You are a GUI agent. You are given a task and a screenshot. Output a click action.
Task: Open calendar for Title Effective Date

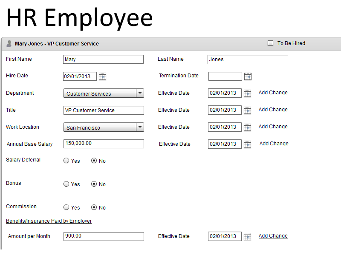click(x=247, y=110)
